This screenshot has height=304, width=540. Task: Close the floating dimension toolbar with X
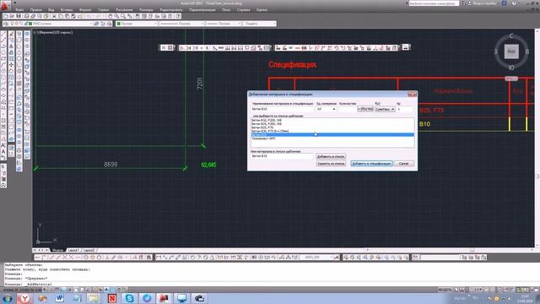164,47
